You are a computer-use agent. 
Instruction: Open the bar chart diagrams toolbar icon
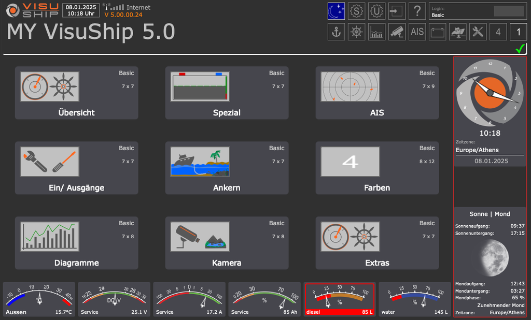[x=376, y=32]
